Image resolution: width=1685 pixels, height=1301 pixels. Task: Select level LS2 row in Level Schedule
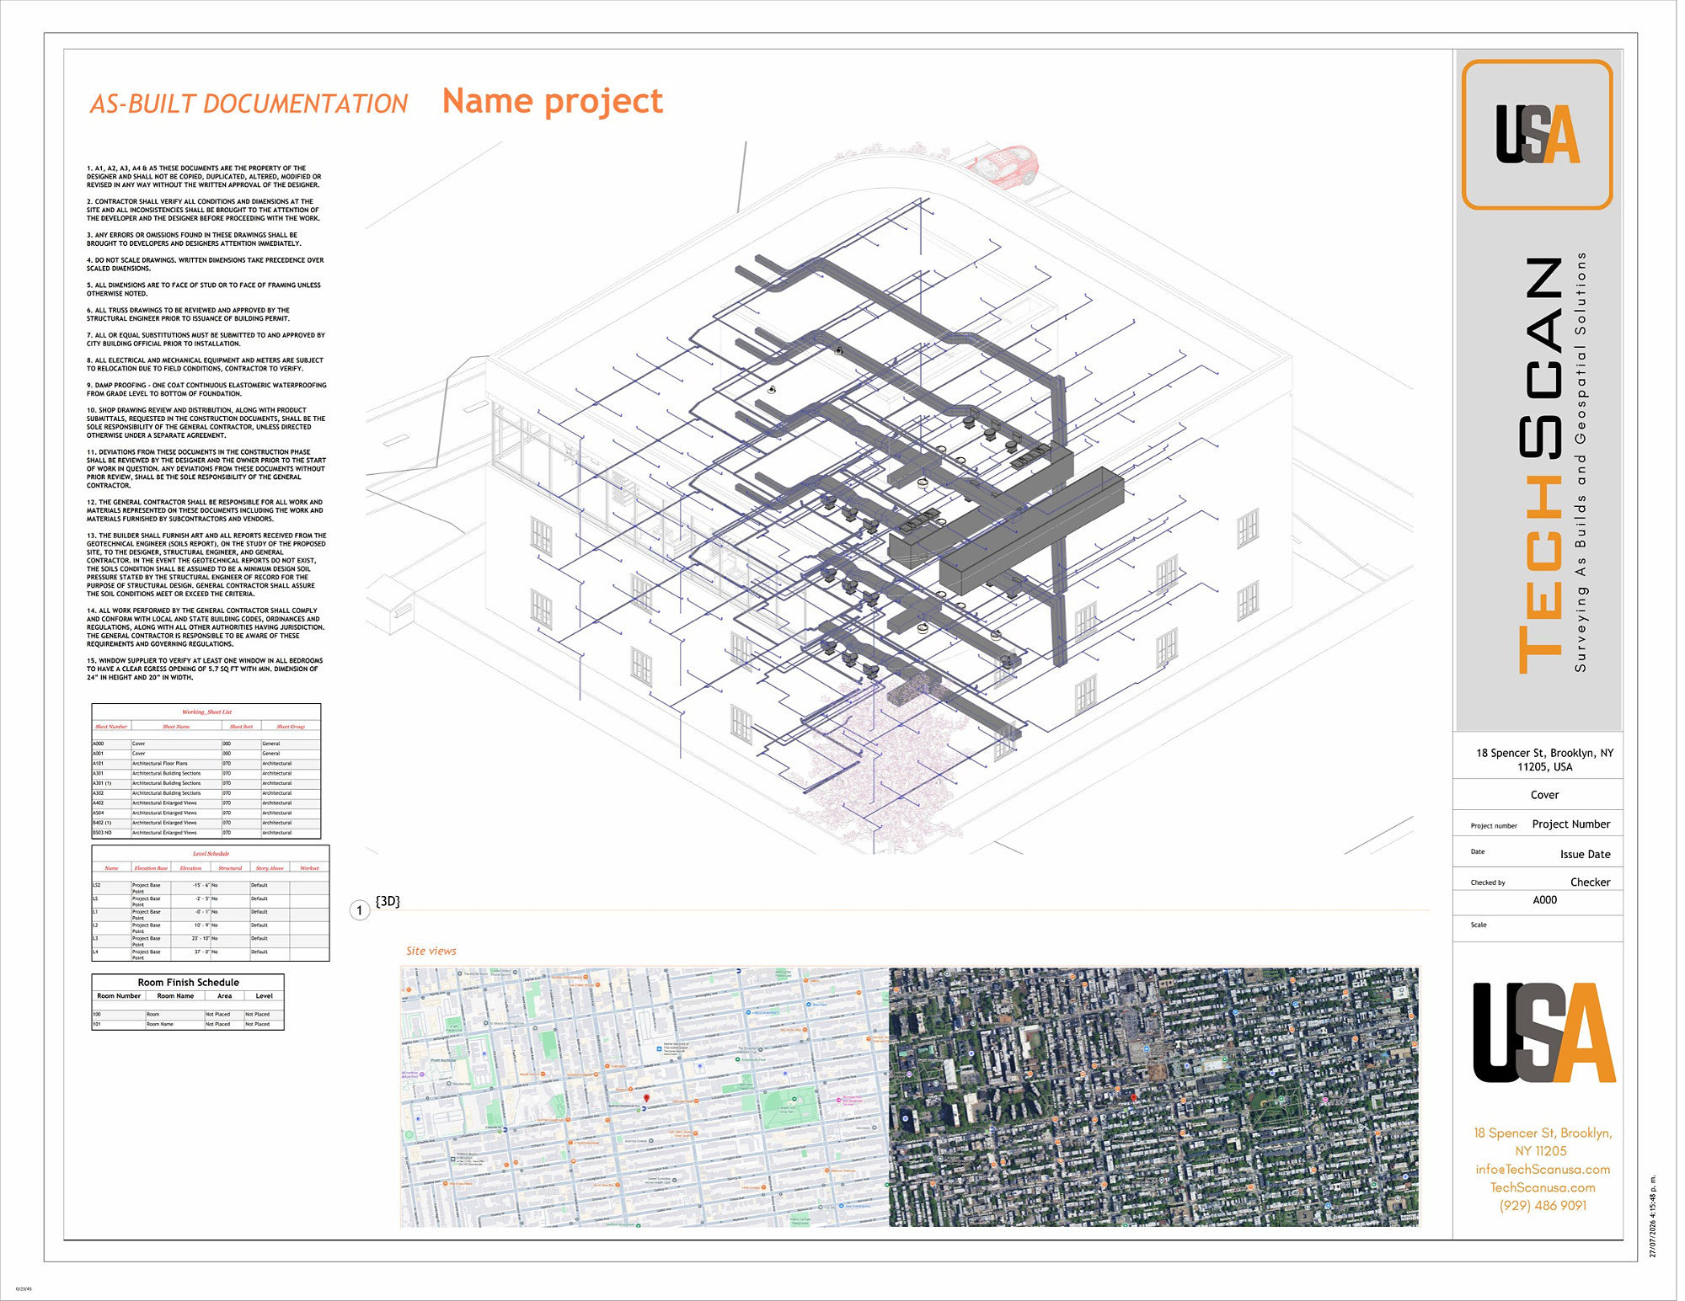click(x=211, y=887)
